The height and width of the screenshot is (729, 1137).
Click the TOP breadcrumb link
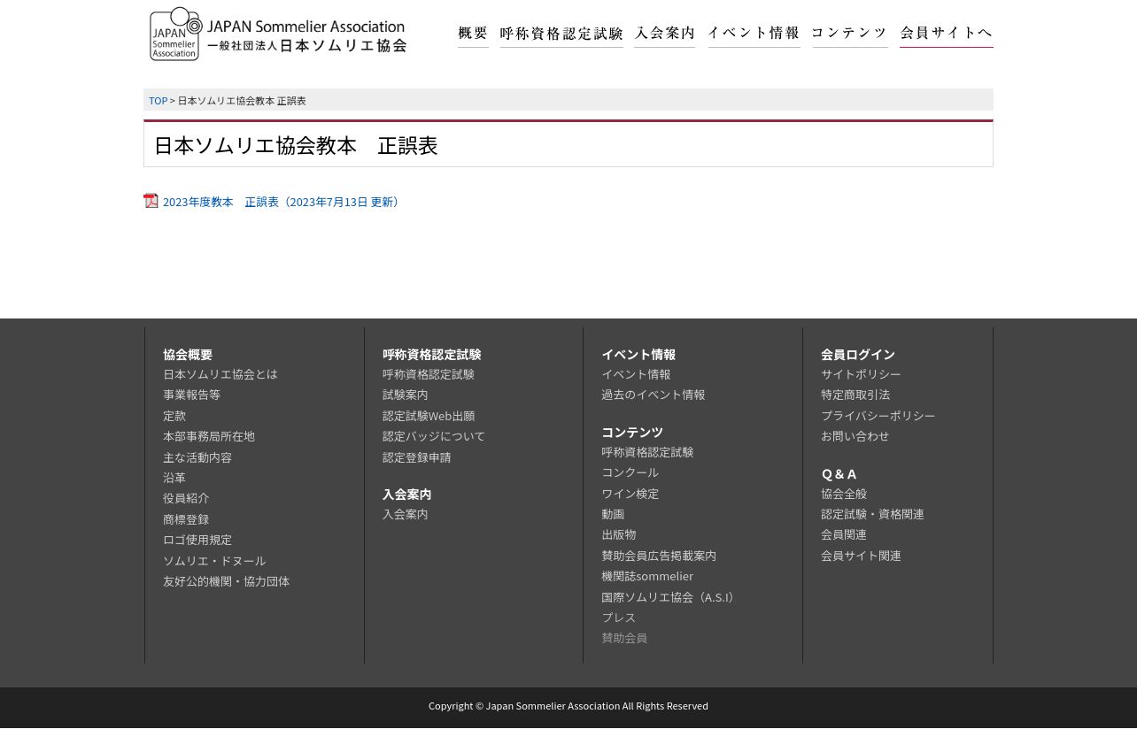158,101
